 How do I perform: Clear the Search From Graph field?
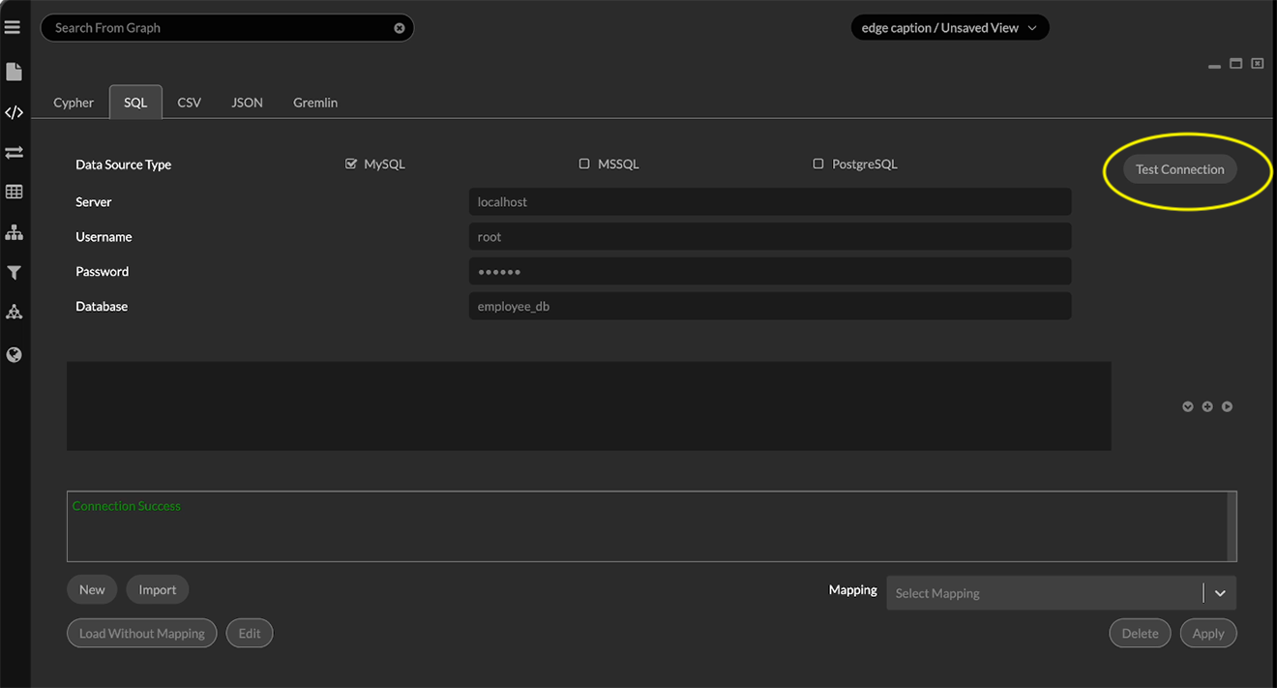(x=399, y=28)
